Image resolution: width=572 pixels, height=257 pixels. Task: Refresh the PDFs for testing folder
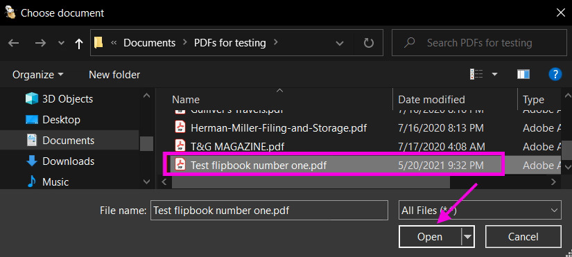click(369, 43)
